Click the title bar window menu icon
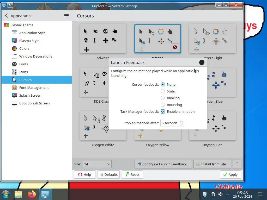 (x=4, y=5)
